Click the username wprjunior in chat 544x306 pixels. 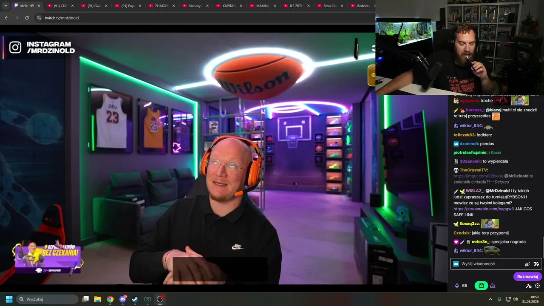(x=470, y=101)
